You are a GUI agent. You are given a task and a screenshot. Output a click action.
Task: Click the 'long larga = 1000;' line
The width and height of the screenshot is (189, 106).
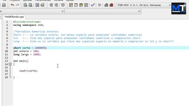(x=27, y=54)
